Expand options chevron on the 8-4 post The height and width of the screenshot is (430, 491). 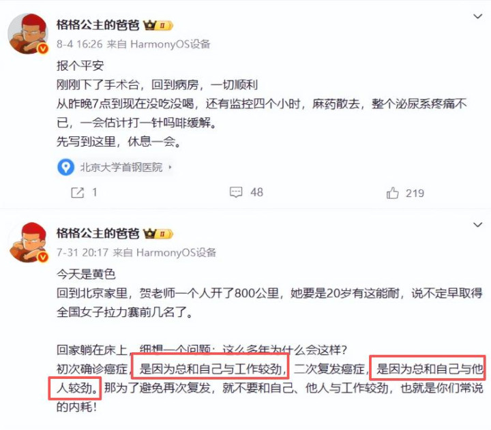click(477, 16)
